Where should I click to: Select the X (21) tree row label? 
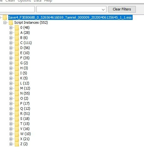point(25,139)
